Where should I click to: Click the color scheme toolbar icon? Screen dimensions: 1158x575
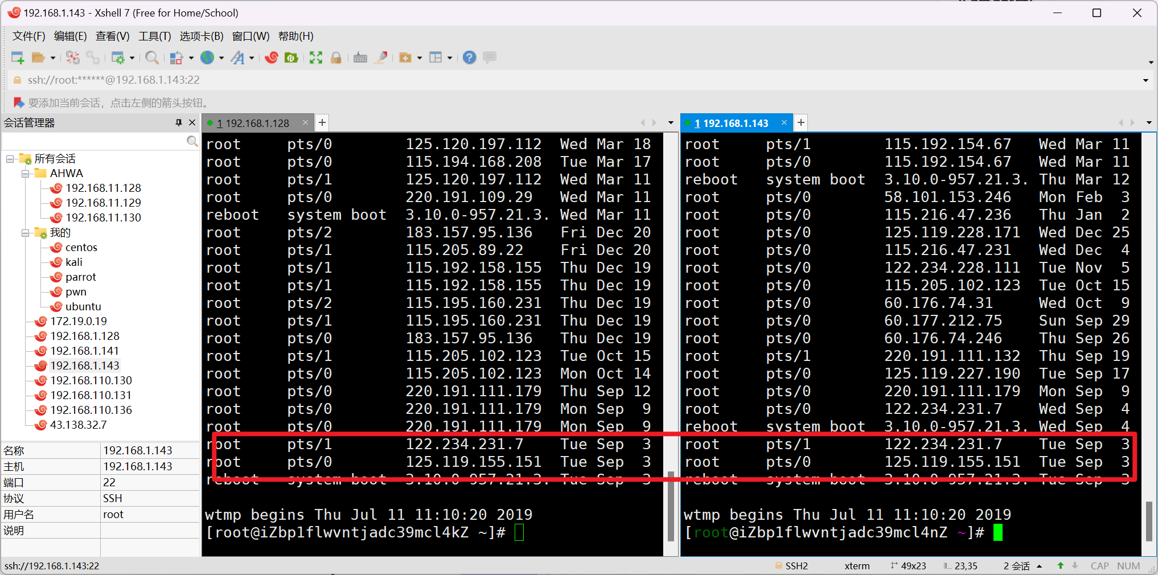tap(176, 57)
